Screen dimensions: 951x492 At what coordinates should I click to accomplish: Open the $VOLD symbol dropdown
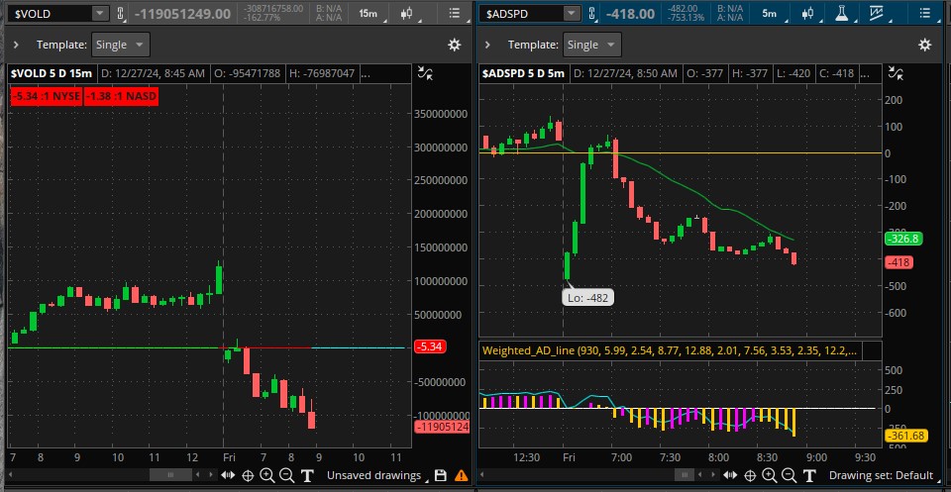(100, 13)
